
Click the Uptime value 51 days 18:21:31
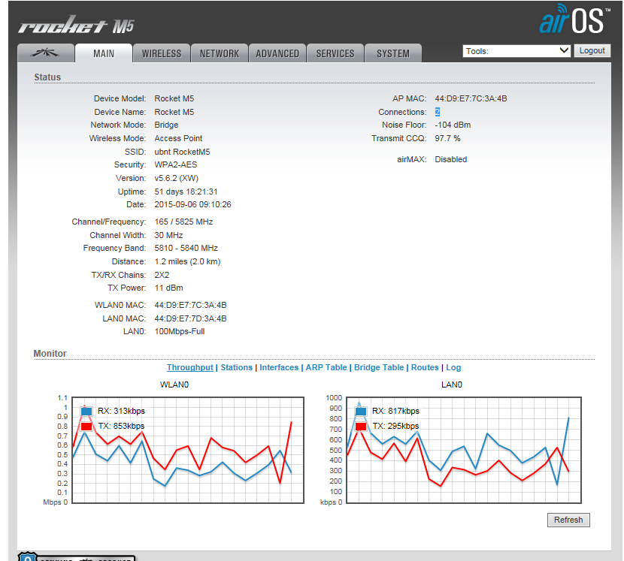tap(186, 192)
